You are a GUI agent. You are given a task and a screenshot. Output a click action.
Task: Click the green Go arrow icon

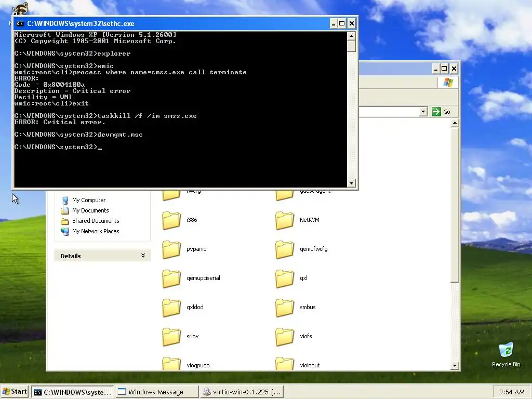pyautogui.click(x=436, y=112)
